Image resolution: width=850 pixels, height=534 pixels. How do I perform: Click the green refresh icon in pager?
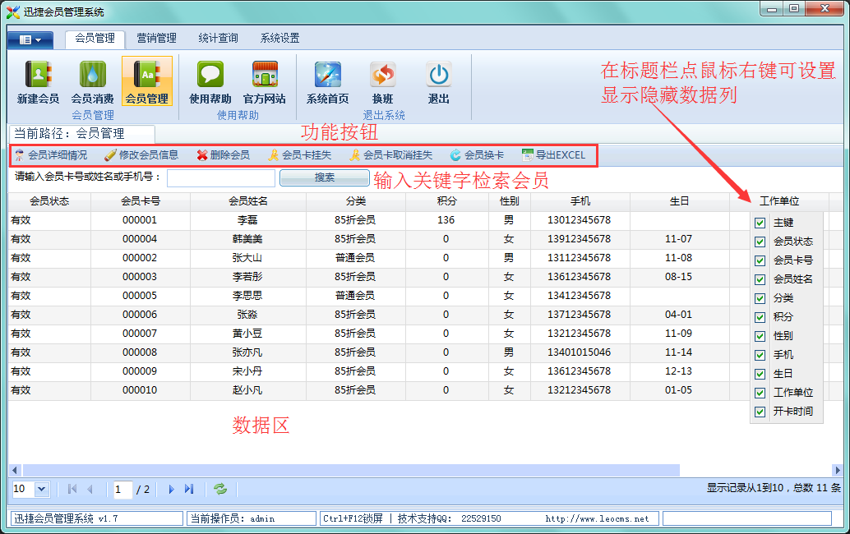(220, 489)
